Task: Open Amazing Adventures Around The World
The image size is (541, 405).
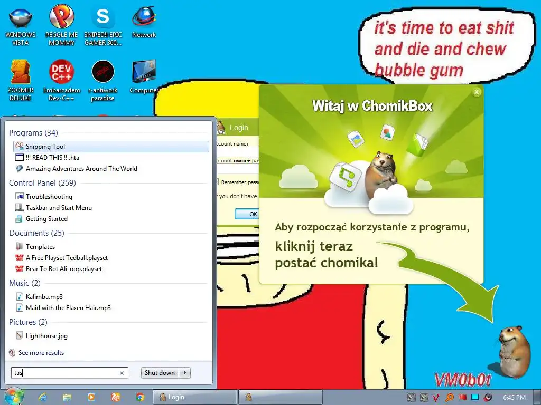Action: pyautogui.click(x=111, y=168)
